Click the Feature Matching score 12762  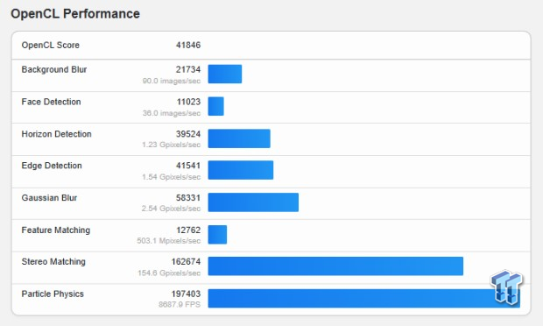pyautogui.click(x=188, y=230)
